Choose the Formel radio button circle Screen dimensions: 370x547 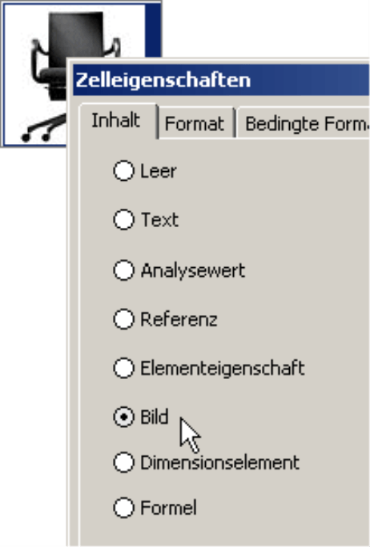point(123,508)
